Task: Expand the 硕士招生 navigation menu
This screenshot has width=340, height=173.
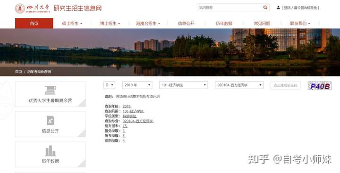Action: (x=72, y=24)
